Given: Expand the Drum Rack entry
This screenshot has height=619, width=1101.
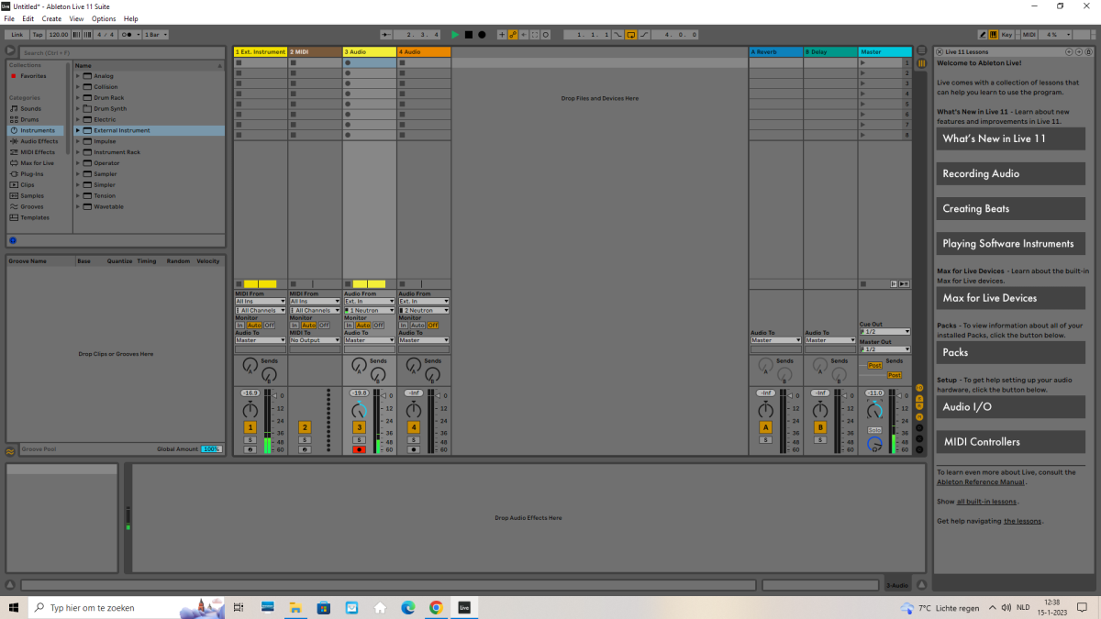Looking at the screenshot, I should pyautogui.click(x=78, y=97).
